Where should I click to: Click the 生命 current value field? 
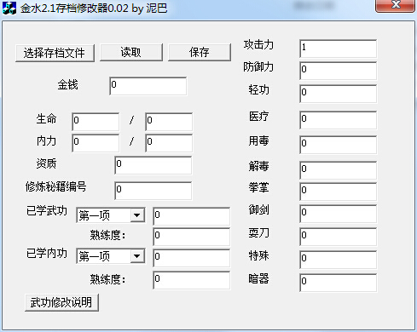tap(96, 122)
